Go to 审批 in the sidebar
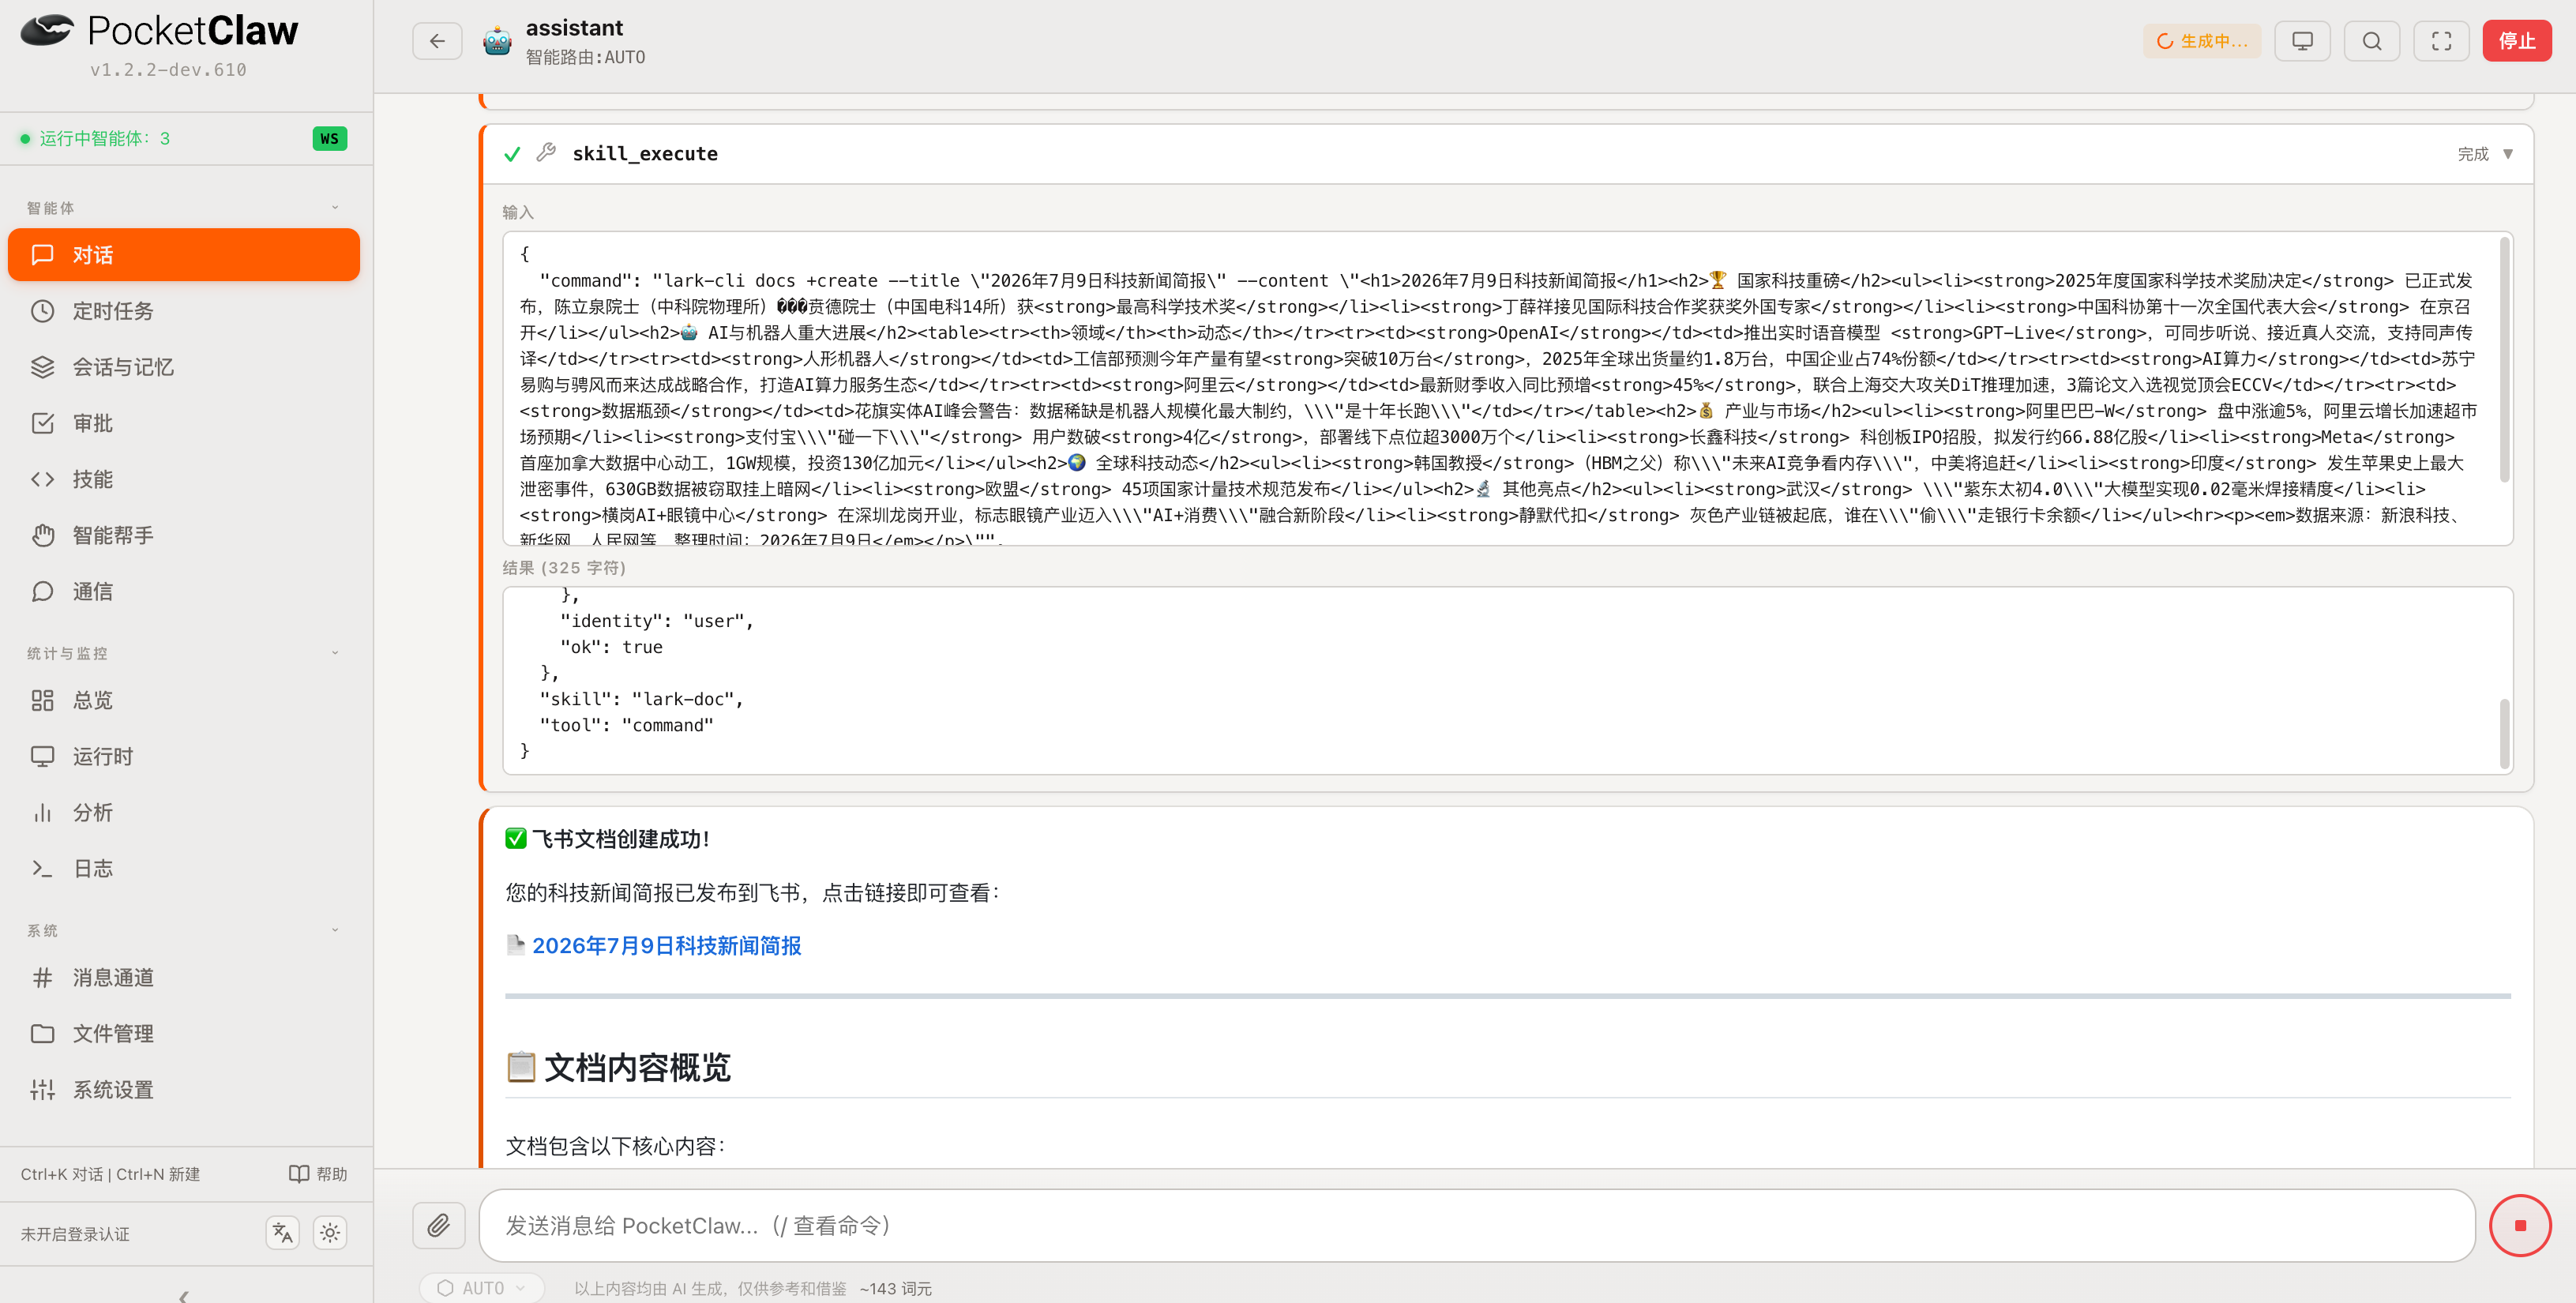 tap(184, 423)
